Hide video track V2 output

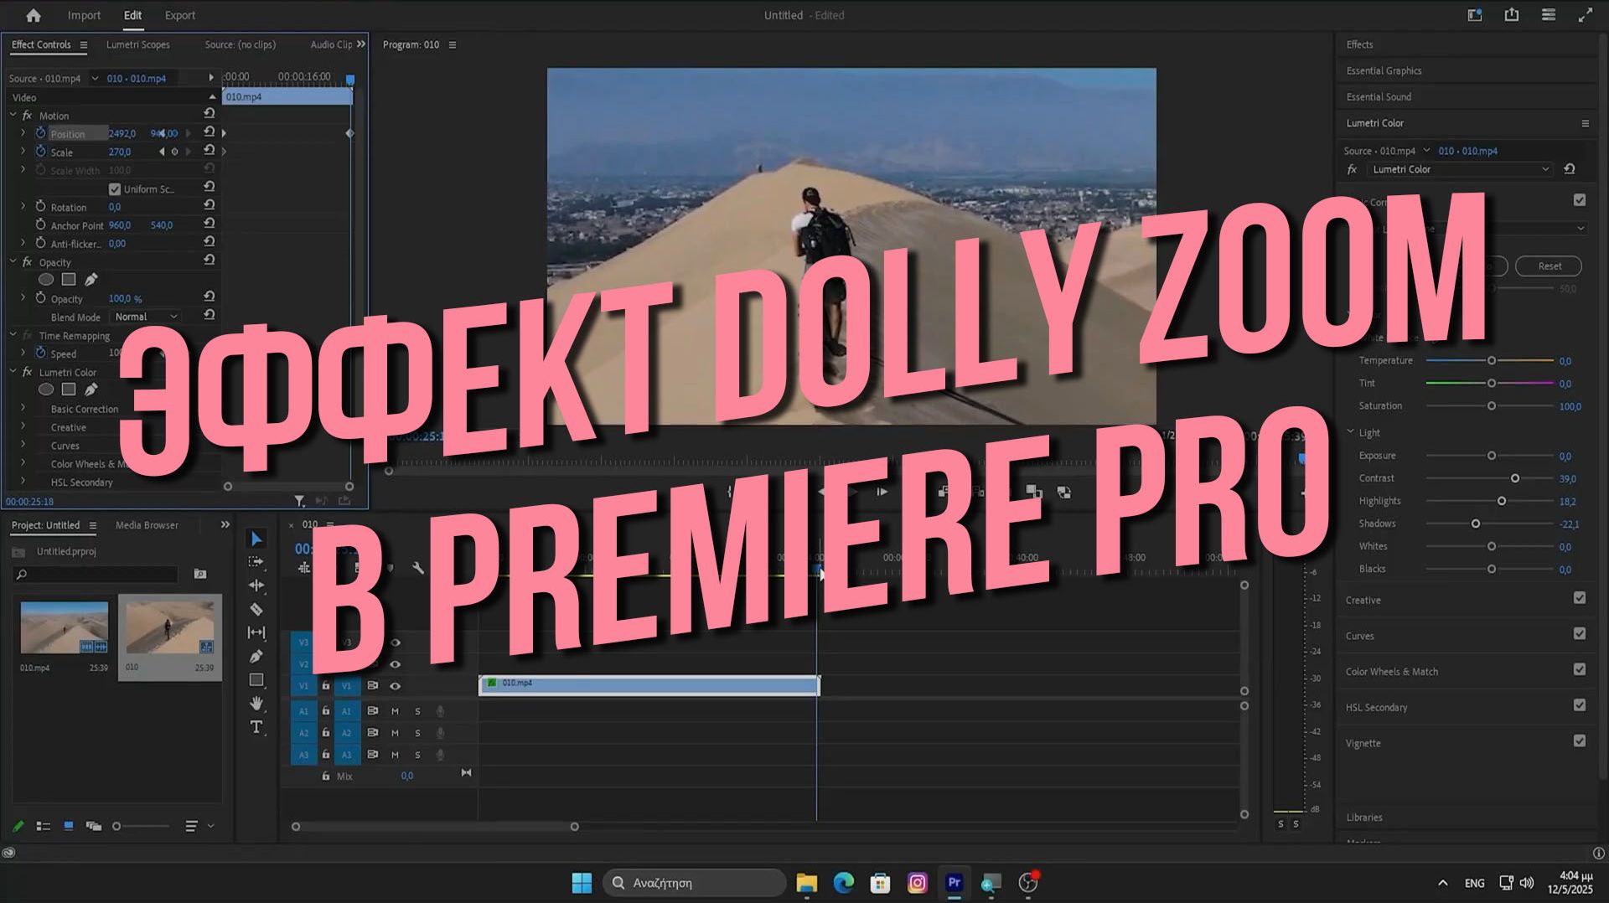[396, 664]
